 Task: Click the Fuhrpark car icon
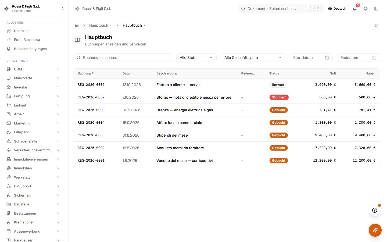(9, 132)
